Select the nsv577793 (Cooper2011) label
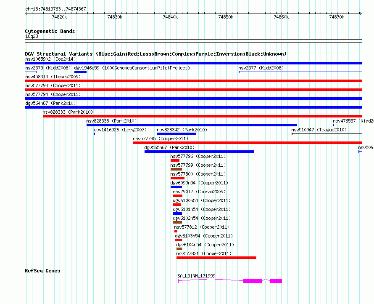Viewport: 374px width, 304px height. (x=53, y=85)
